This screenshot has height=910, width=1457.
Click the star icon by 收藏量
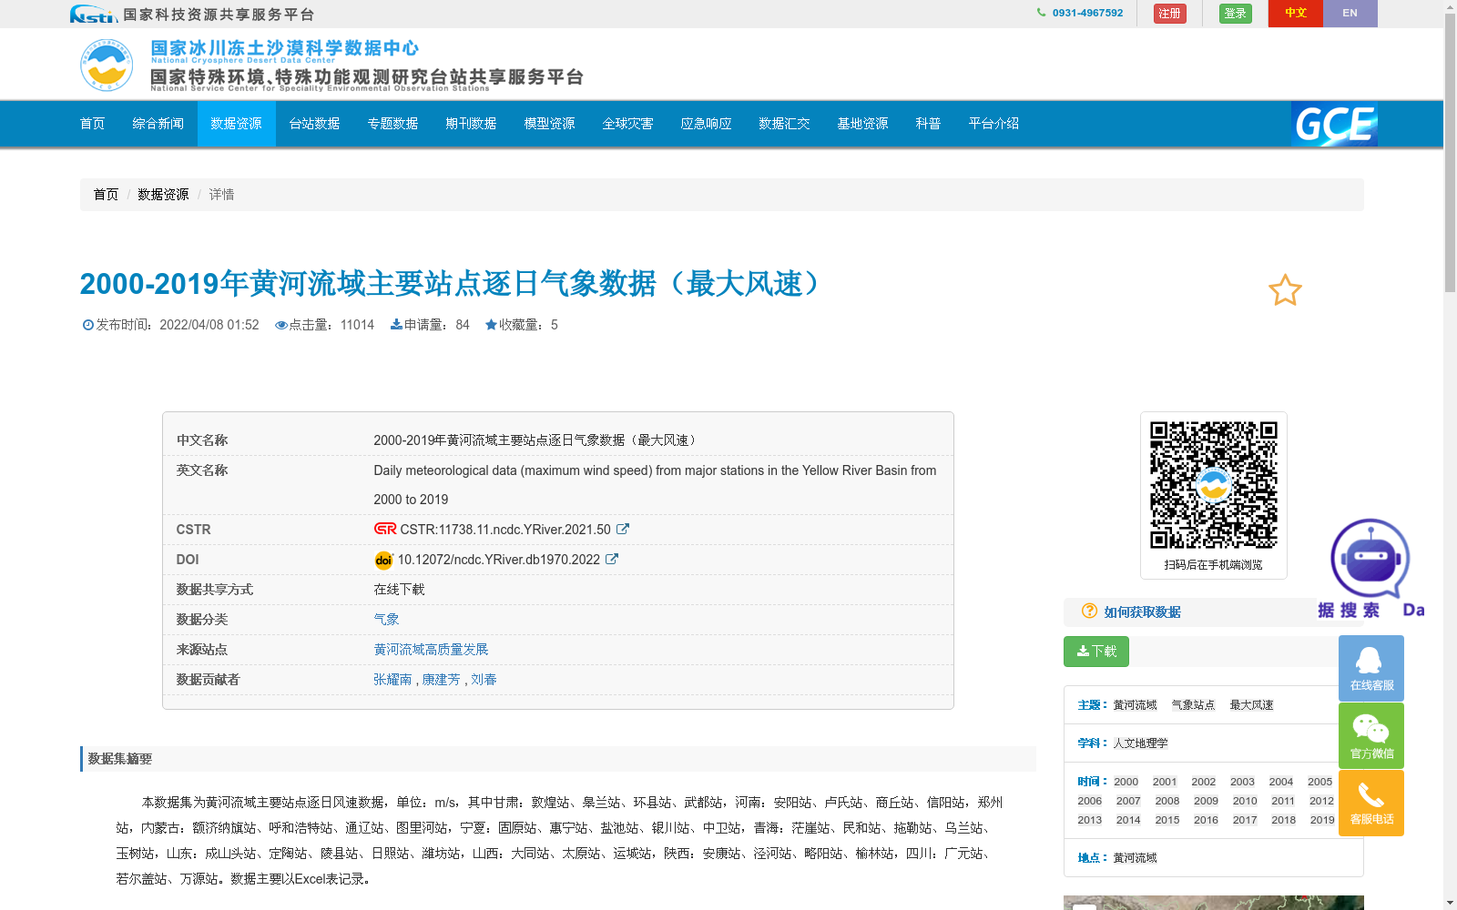492,324
